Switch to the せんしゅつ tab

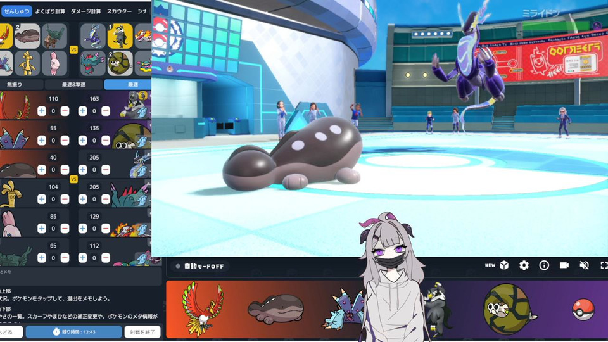tap(16, 11)
